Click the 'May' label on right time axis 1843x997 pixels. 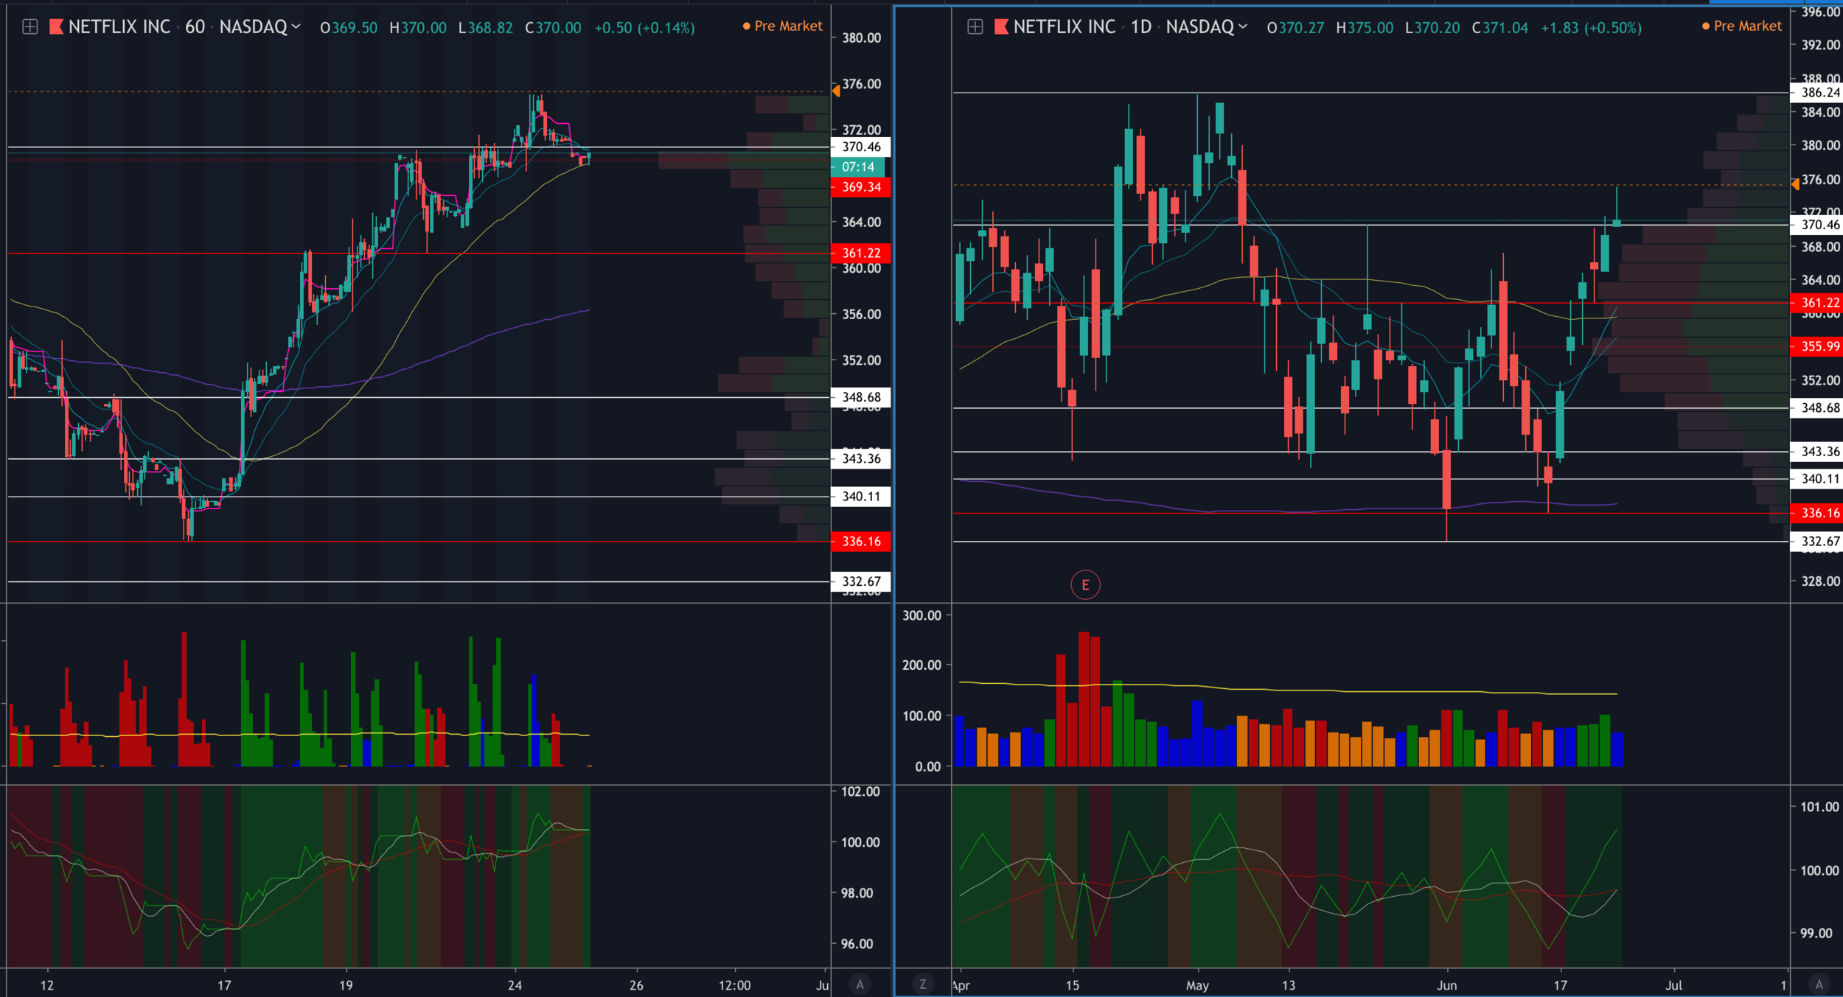tap(1197, 985)
